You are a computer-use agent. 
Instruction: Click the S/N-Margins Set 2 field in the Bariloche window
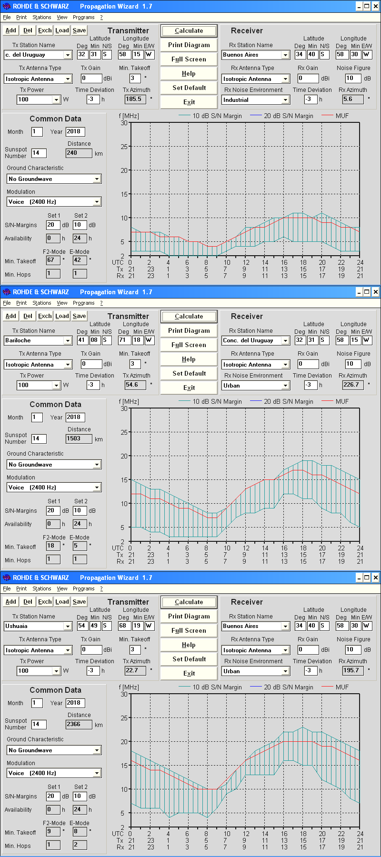coord(80,510)
